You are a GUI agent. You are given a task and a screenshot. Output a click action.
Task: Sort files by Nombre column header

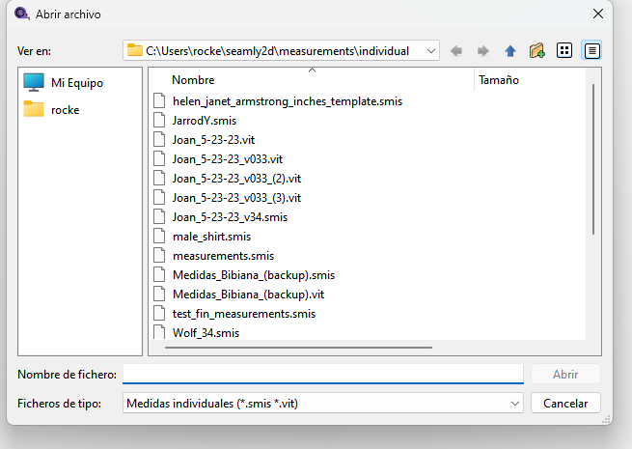[x=193, y=80]
